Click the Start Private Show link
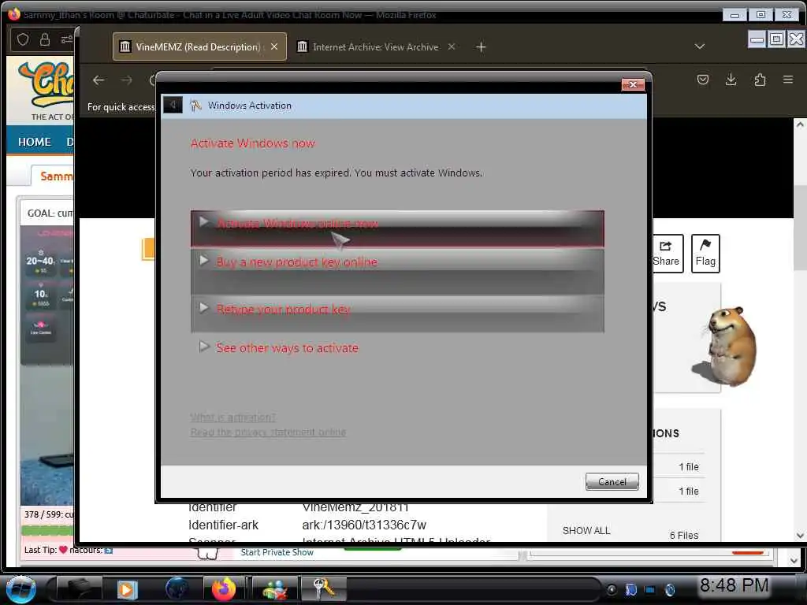The width and height of the screenshot is (807, 605). click(277, 552)
